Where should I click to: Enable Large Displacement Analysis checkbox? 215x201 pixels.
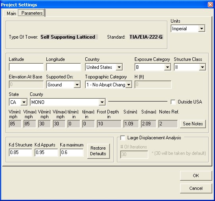(123, 138)
